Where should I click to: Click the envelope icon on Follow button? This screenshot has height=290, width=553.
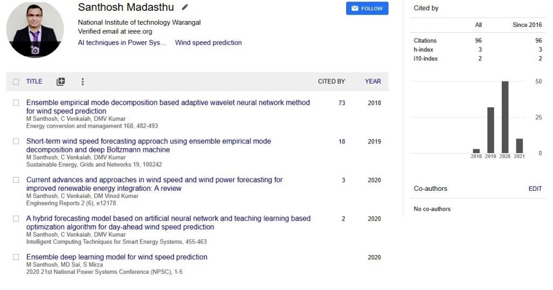pyautogui.click(x=355, y=8)
